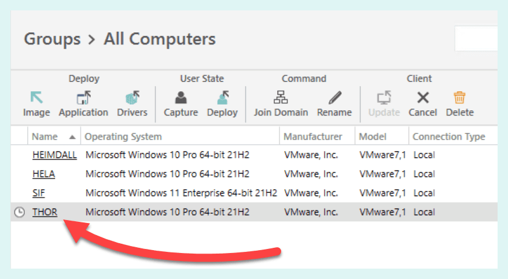Open the HELA computer link
The height and width of the screenshot is (279, 508).
click(x=44, y=174)
